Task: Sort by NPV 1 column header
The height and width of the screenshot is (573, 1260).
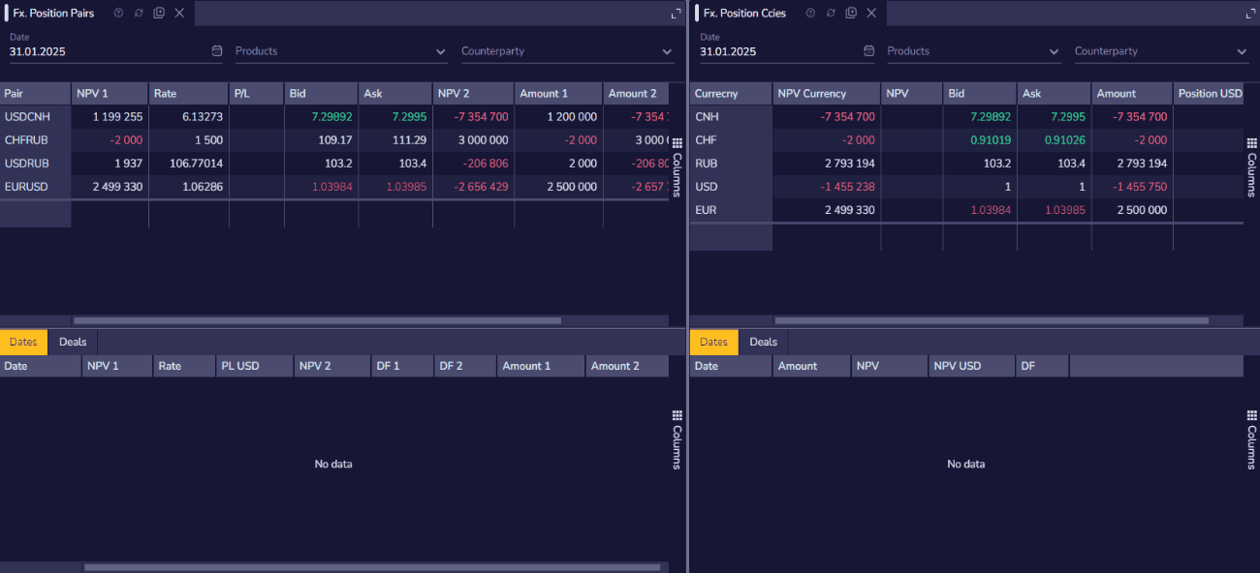Action: coord(109,94)
